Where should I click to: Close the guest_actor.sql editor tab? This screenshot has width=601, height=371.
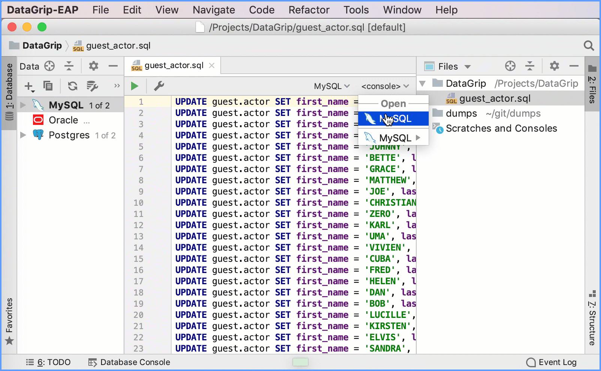[x=212, y=65]
